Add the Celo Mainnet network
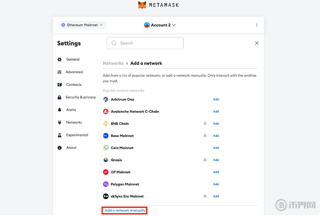The height and width of the screenshot is (216, 320). click(216, 148)
